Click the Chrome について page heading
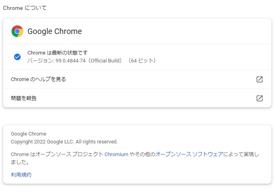This screenshot has height=194, width=275. click(24, 8)
